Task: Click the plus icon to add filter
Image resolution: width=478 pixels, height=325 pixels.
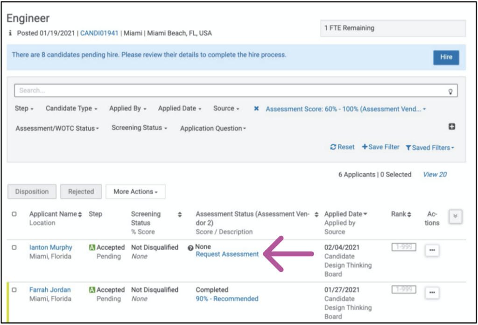Action: pyautogui.click(x=451, y=127)
